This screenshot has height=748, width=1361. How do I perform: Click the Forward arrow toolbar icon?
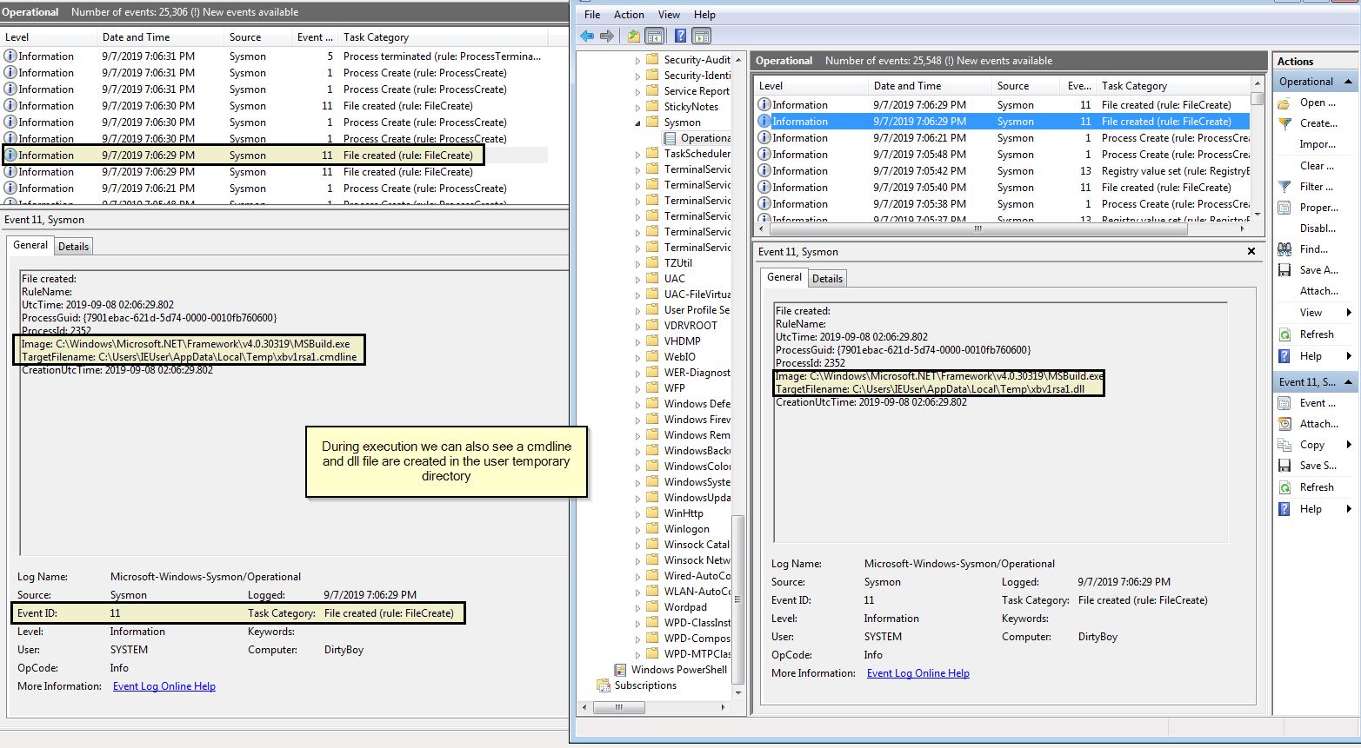[x=607, y=36]
